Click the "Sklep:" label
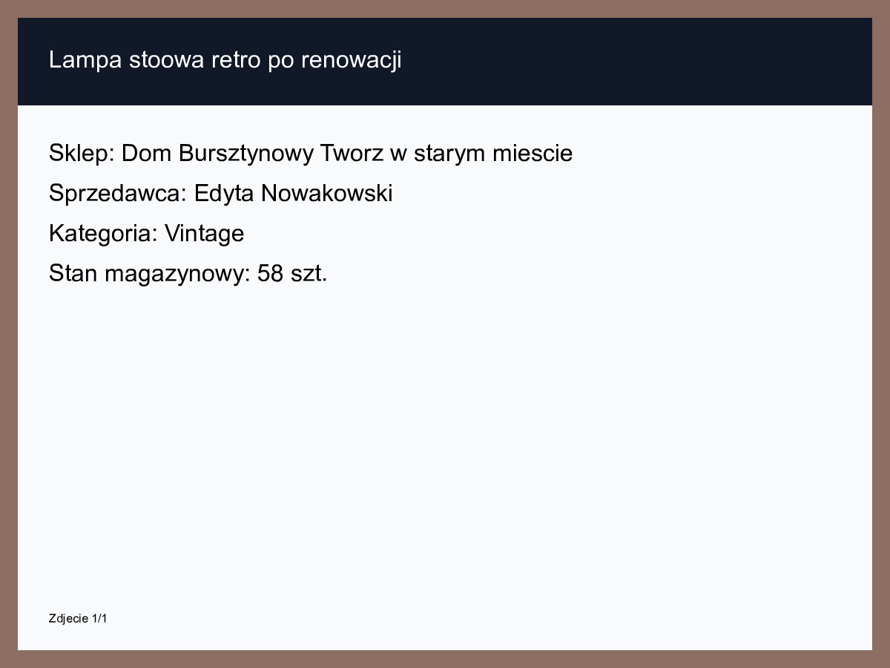 82,154
